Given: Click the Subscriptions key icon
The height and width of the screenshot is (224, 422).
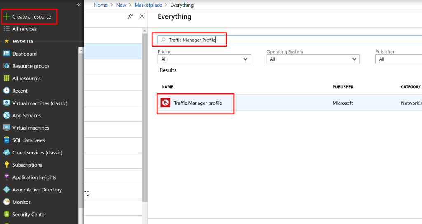Looking at the screenshot, I should click(7, 165).
